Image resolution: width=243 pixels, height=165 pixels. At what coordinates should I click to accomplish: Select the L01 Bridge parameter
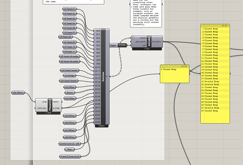[x=69, y=75]
